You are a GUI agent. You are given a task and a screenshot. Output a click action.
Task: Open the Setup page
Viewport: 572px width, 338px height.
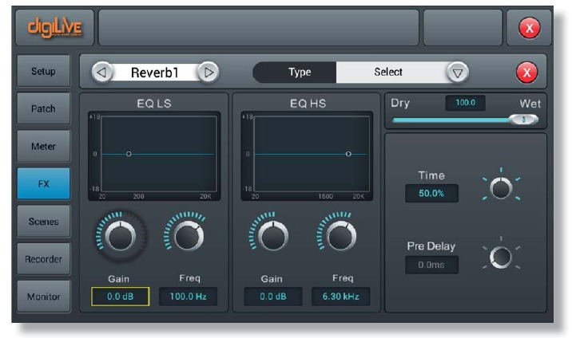coord(43,71)
